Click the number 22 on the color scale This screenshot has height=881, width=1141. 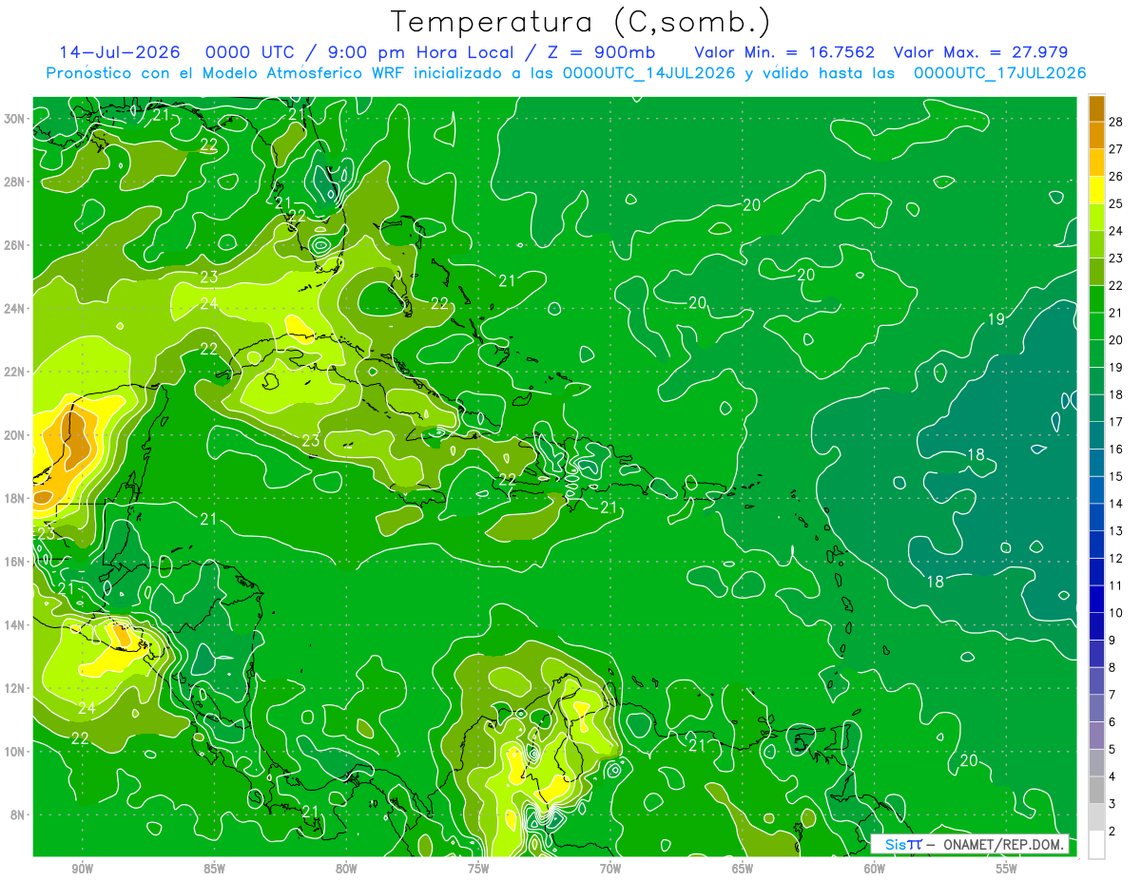pos(1115,285)
